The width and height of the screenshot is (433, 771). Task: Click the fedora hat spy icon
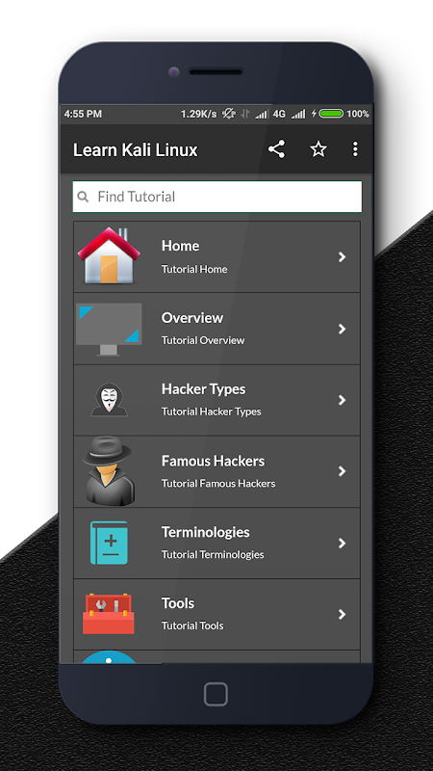[109, 470]
